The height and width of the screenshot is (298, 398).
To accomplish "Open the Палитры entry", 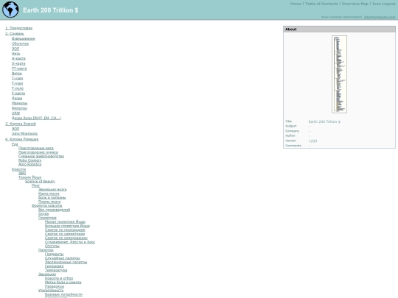I will pos(46,250).
